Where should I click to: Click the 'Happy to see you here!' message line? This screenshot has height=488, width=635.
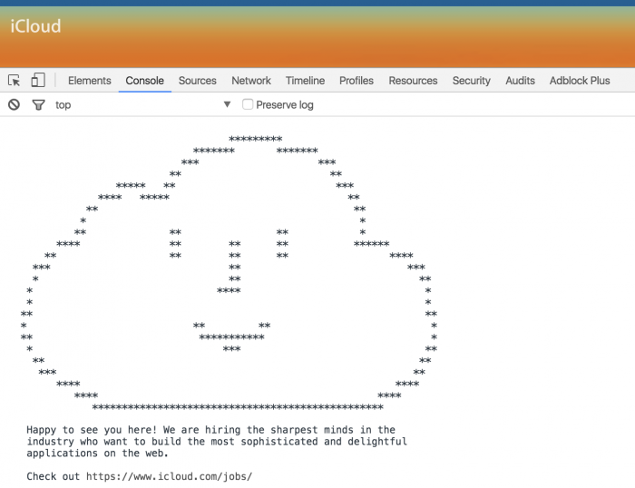(210, 430)
